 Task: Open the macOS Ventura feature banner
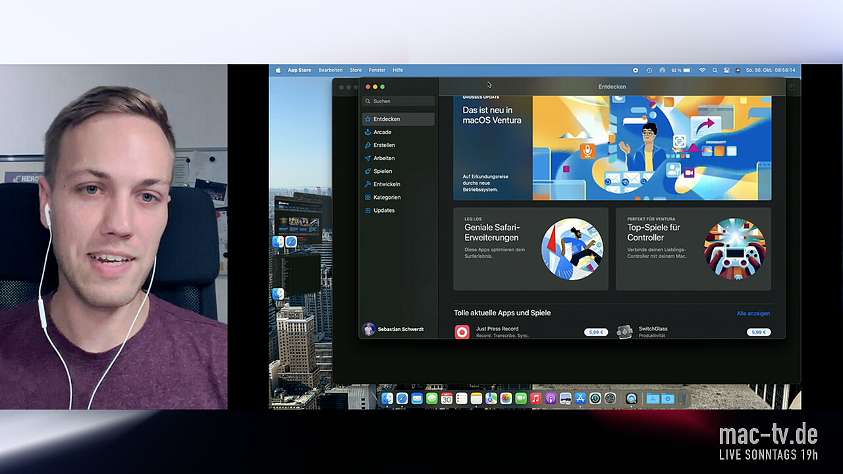point(612,148)
